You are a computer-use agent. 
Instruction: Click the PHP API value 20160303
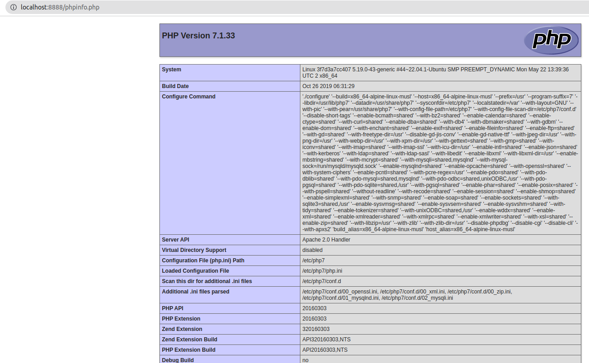tap(314, 308)
